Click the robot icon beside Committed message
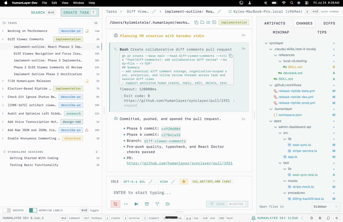 [116, 119]
